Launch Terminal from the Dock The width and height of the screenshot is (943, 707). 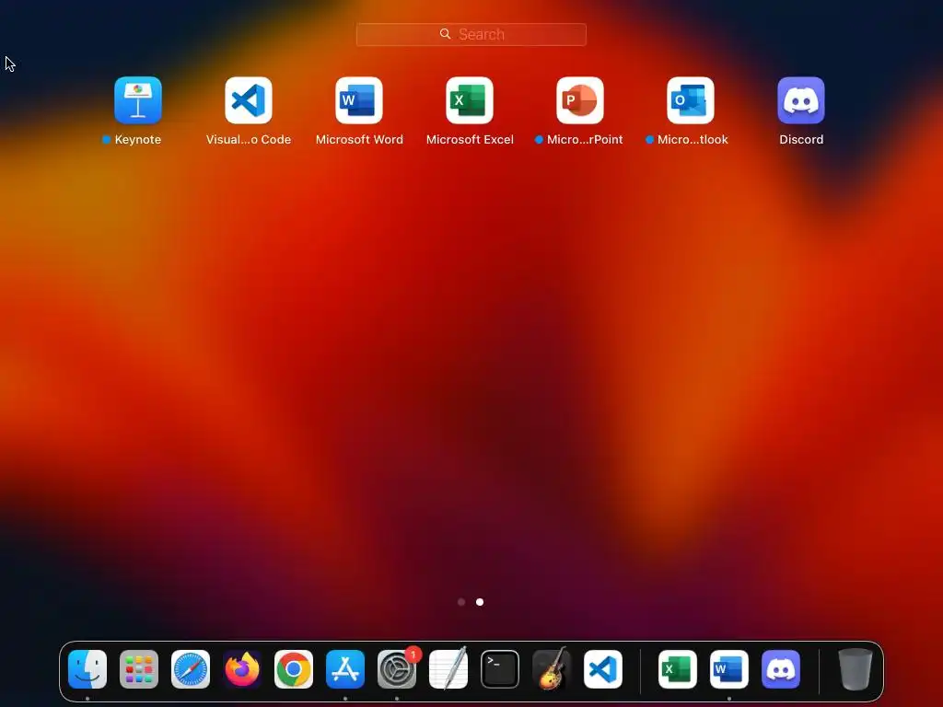click(500, 669)
